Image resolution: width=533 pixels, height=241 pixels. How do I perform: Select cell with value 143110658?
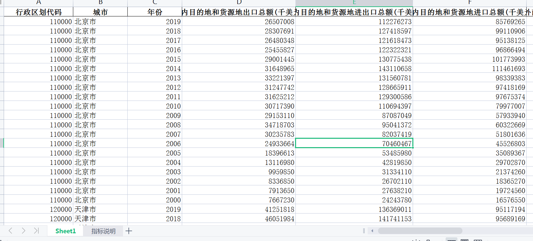coord(354,68)
